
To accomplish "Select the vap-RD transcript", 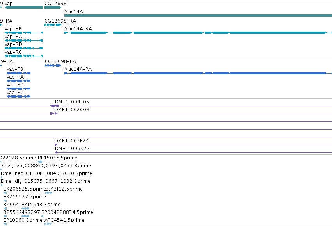I will tap(24, 48).
